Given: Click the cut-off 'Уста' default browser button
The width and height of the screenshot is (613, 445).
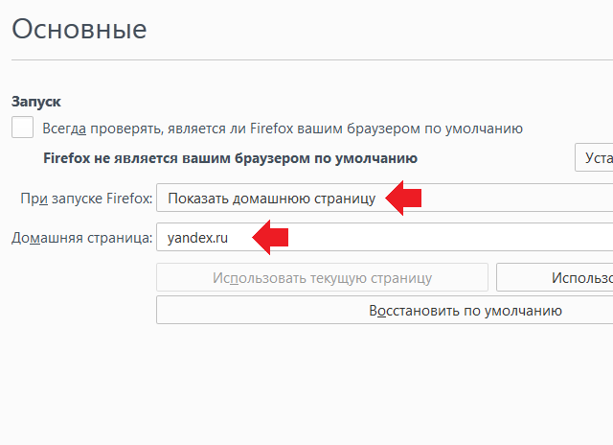Looking at the screenshot, I should (x=594, y=158).
